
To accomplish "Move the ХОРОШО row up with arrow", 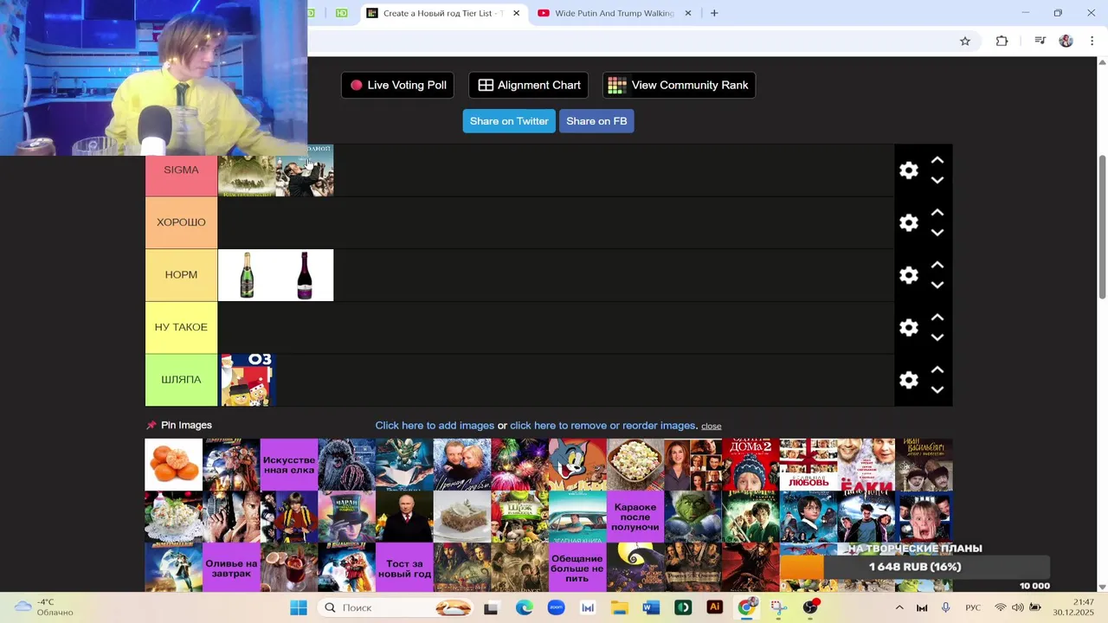I will coord(937,213).
